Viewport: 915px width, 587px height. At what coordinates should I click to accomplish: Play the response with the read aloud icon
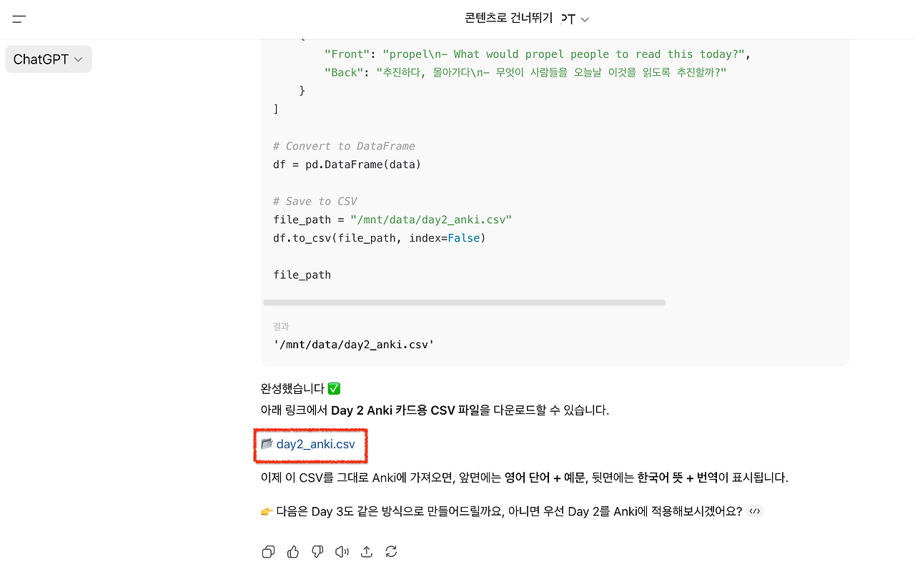point(342,551)
